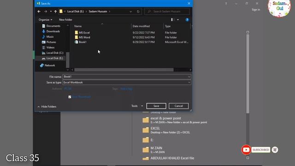Open excel & power point recent folder
Viewport: 295px width, 166px height.
point(175,120)
